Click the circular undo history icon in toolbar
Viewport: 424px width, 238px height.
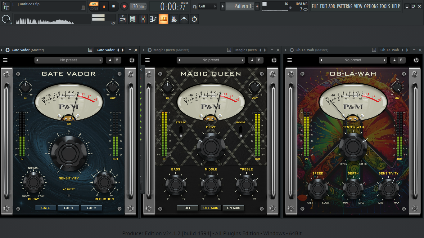(x=194, y=19)
